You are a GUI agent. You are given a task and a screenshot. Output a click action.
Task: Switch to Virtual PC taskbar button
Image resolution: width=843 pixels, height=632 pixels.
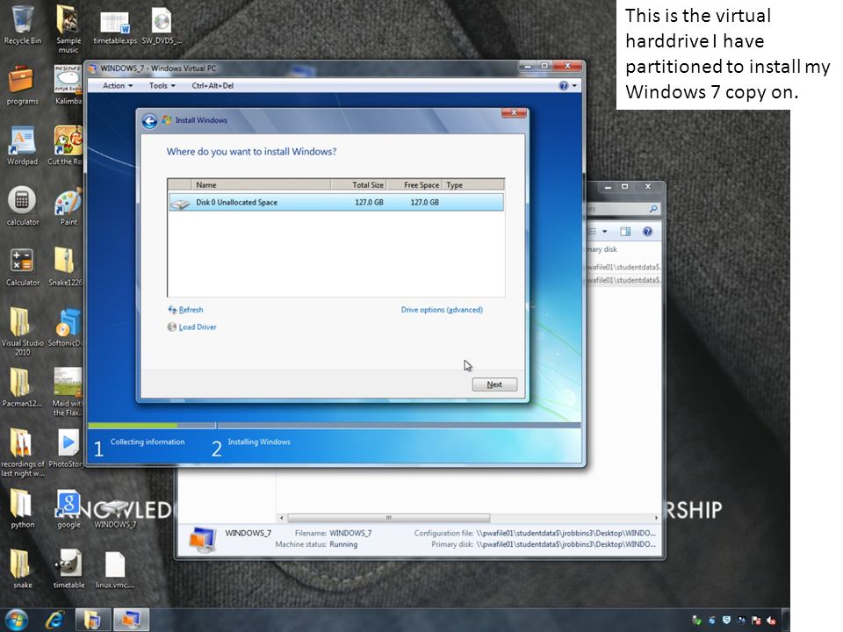point(131,621)
